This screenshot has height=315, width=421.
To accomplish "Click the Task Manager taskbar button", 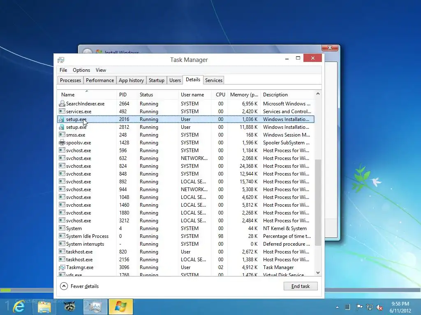I will point(95,307).
